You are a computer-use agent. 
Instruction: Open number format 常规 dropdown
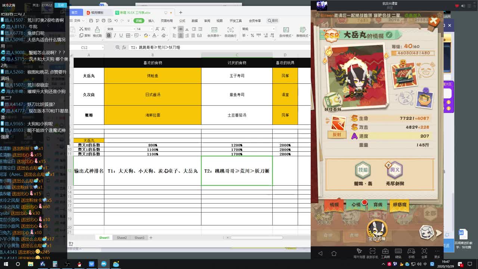pos(273,29)
